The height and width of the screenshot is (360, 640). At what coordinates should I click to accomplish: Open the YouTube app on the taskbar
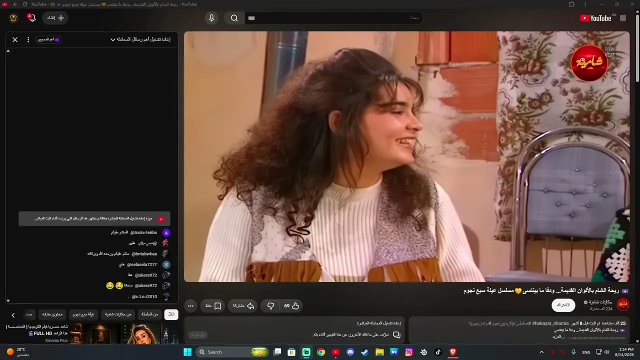coord(335,352)
